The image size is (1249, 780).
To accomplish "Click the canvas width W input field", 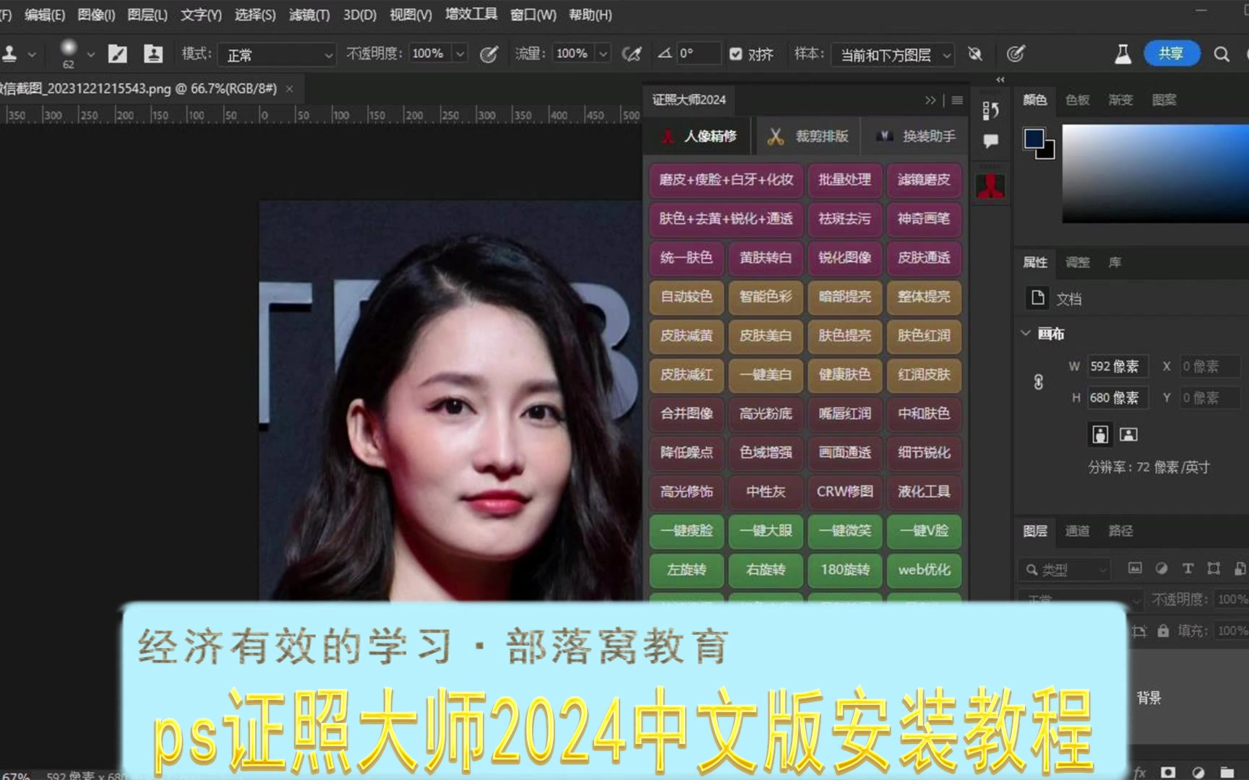I will (1117, 366).
